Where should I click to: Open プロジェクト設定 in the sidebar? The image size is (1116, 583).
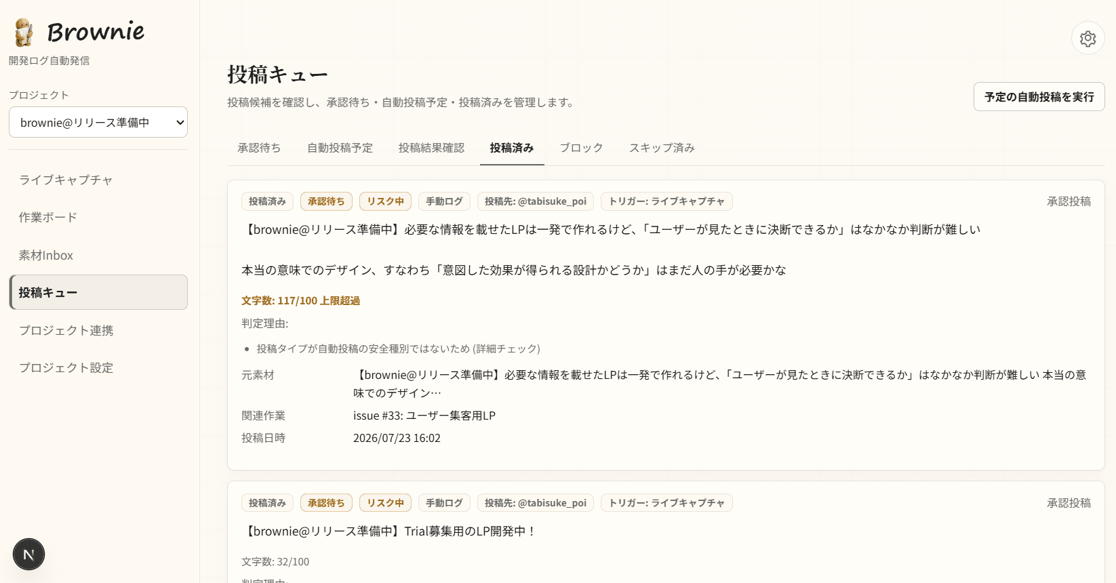coord(98,367)
